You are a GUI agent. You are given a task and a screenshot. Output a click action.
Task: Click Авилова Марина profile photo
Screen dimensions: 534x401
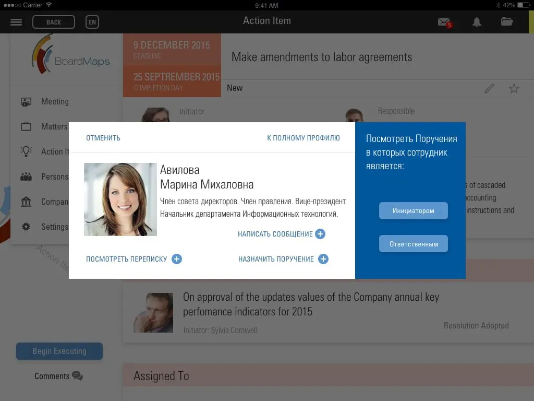click(x=120, y=199)
